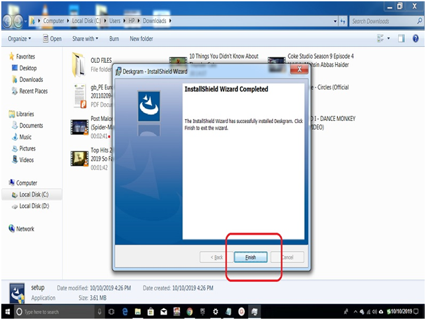Open the Action Center notifications icon

(416, 311)
